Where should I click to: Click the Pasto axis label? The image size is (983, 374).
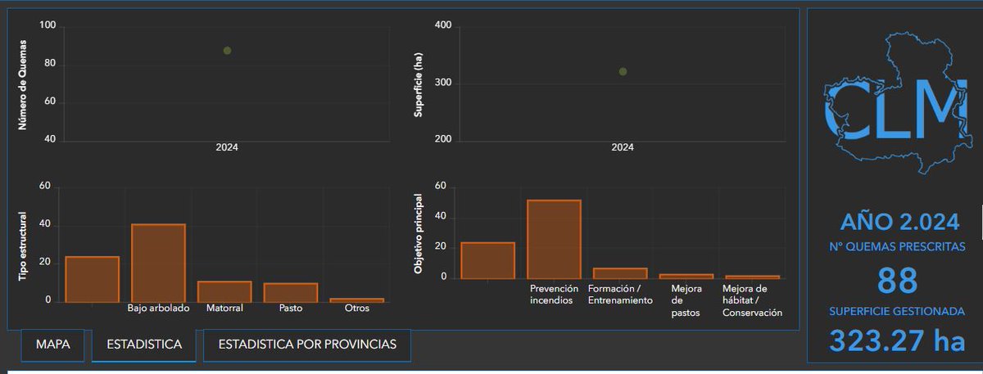[290, 309]
